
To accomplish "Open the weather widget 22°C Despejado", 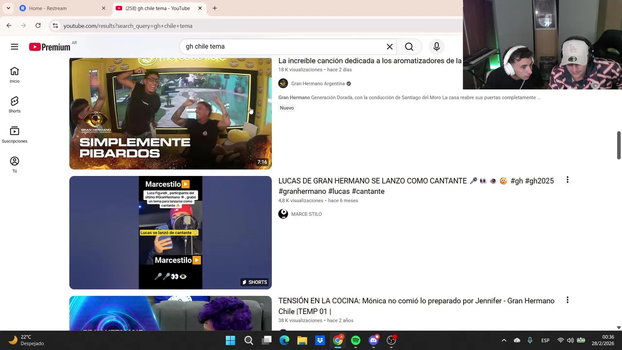I will (27, 340).
